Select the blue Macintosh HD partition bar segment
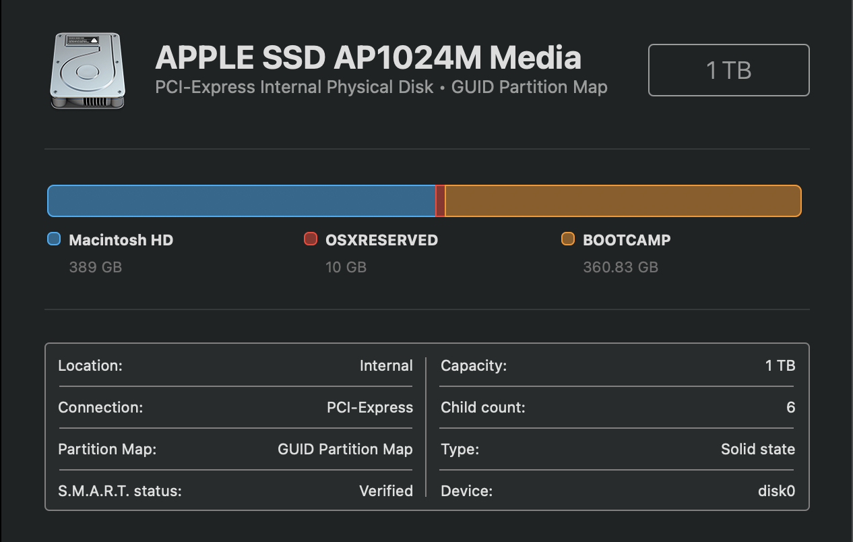853x542 pixels. (241, 201)
